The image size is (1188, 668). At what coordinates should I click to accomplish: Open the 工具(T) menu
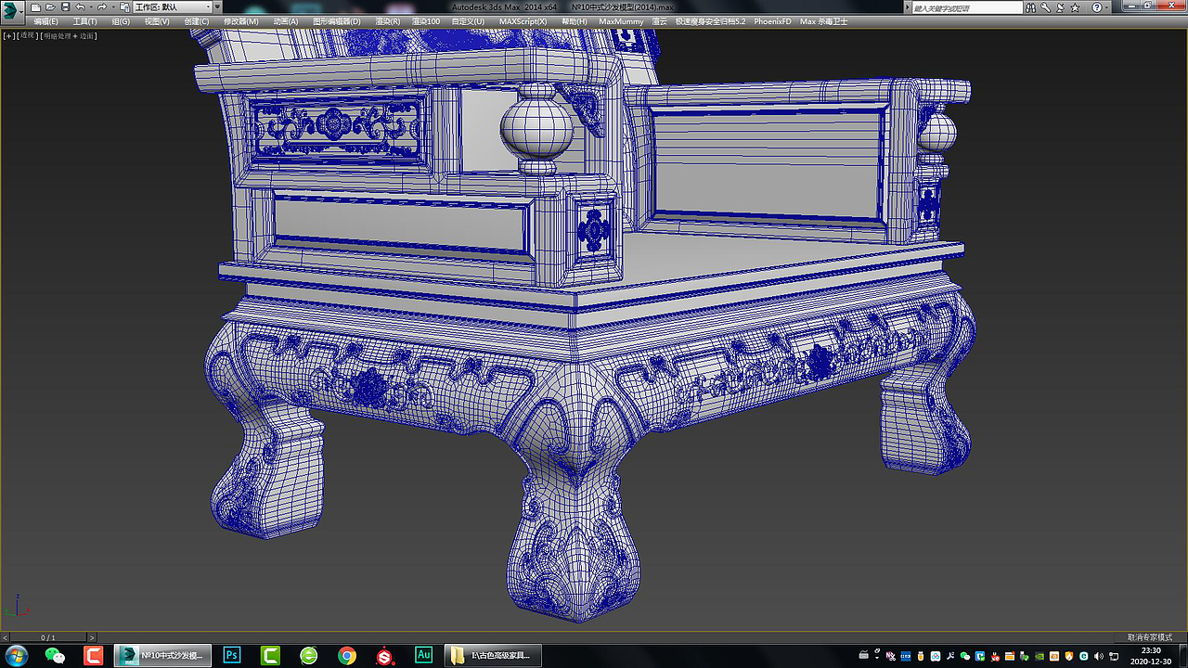(84, 21)
